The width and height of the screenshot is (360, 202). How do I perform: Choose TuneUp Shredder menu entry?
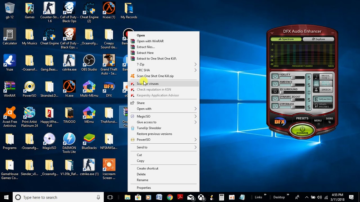click(163, 128)
